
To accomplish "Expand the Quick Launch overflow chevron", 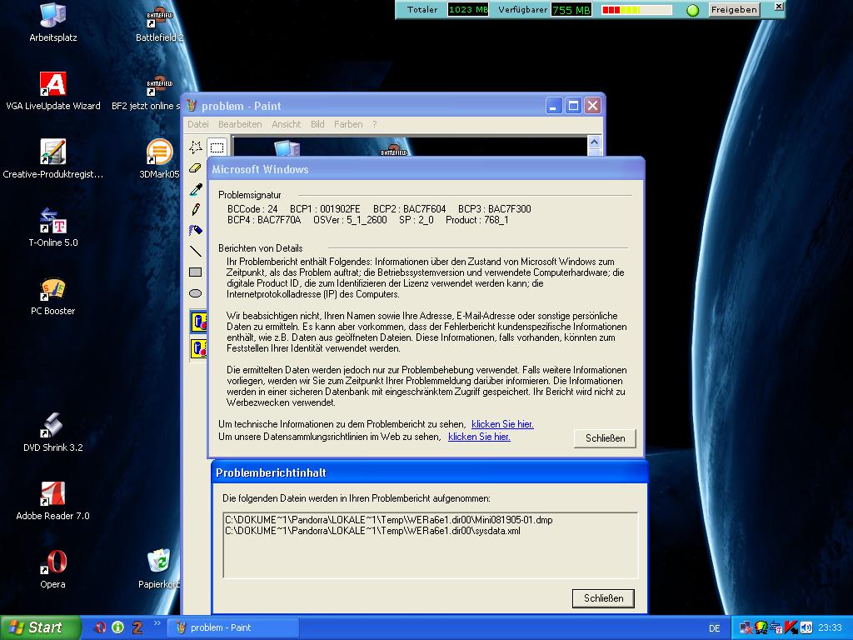I will 157,623.
